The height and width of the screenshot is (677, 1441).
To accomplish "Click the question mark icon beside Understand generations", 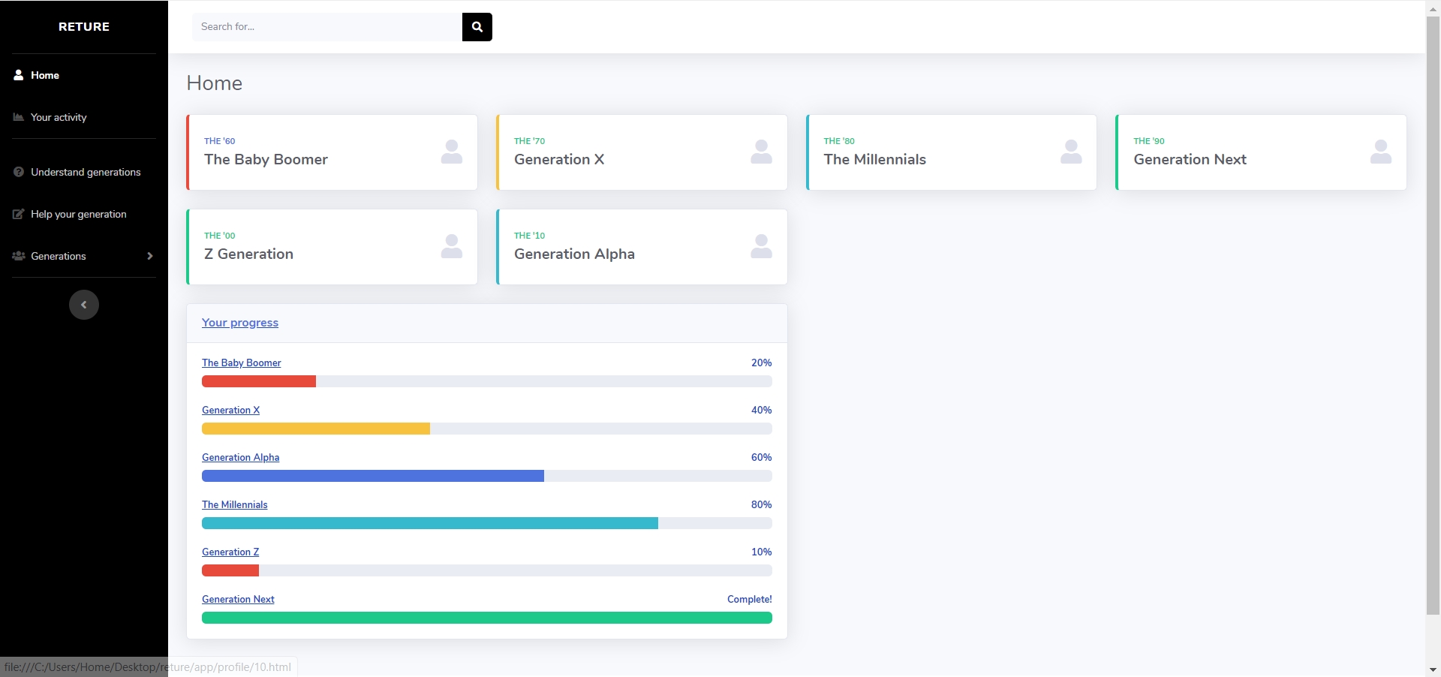I will tap(19, 172).
